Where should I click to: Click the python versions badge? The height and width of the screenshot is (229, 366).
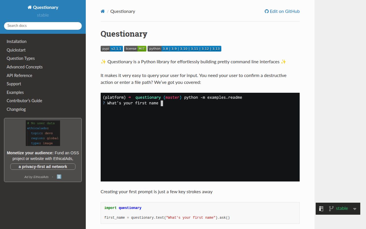[184, 49]
